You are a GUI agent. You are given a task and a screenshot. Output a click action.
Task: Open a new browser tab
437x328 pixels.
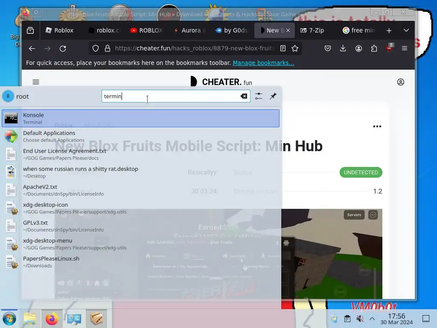pyautogui.click(x=389, y=30)
